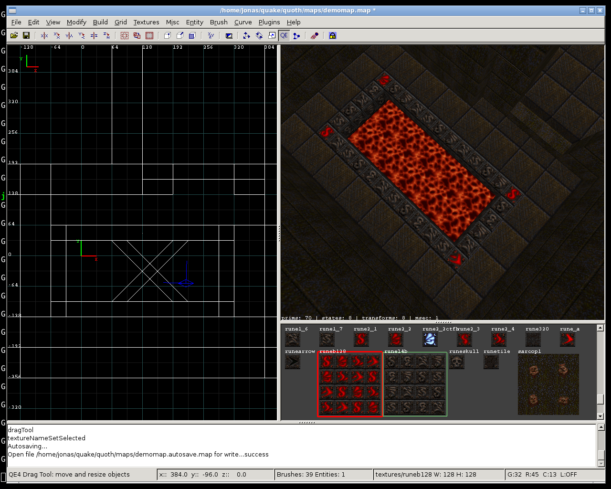The height and width of the screenshot is (489, 611).
Task: Open the File menu
Action: [16, 22]
